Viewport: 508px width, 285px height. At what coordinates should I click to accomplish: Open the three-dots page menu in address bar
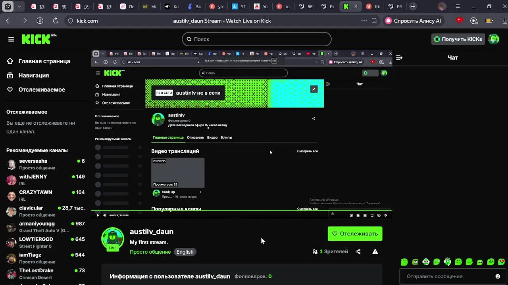coord(364,21)
